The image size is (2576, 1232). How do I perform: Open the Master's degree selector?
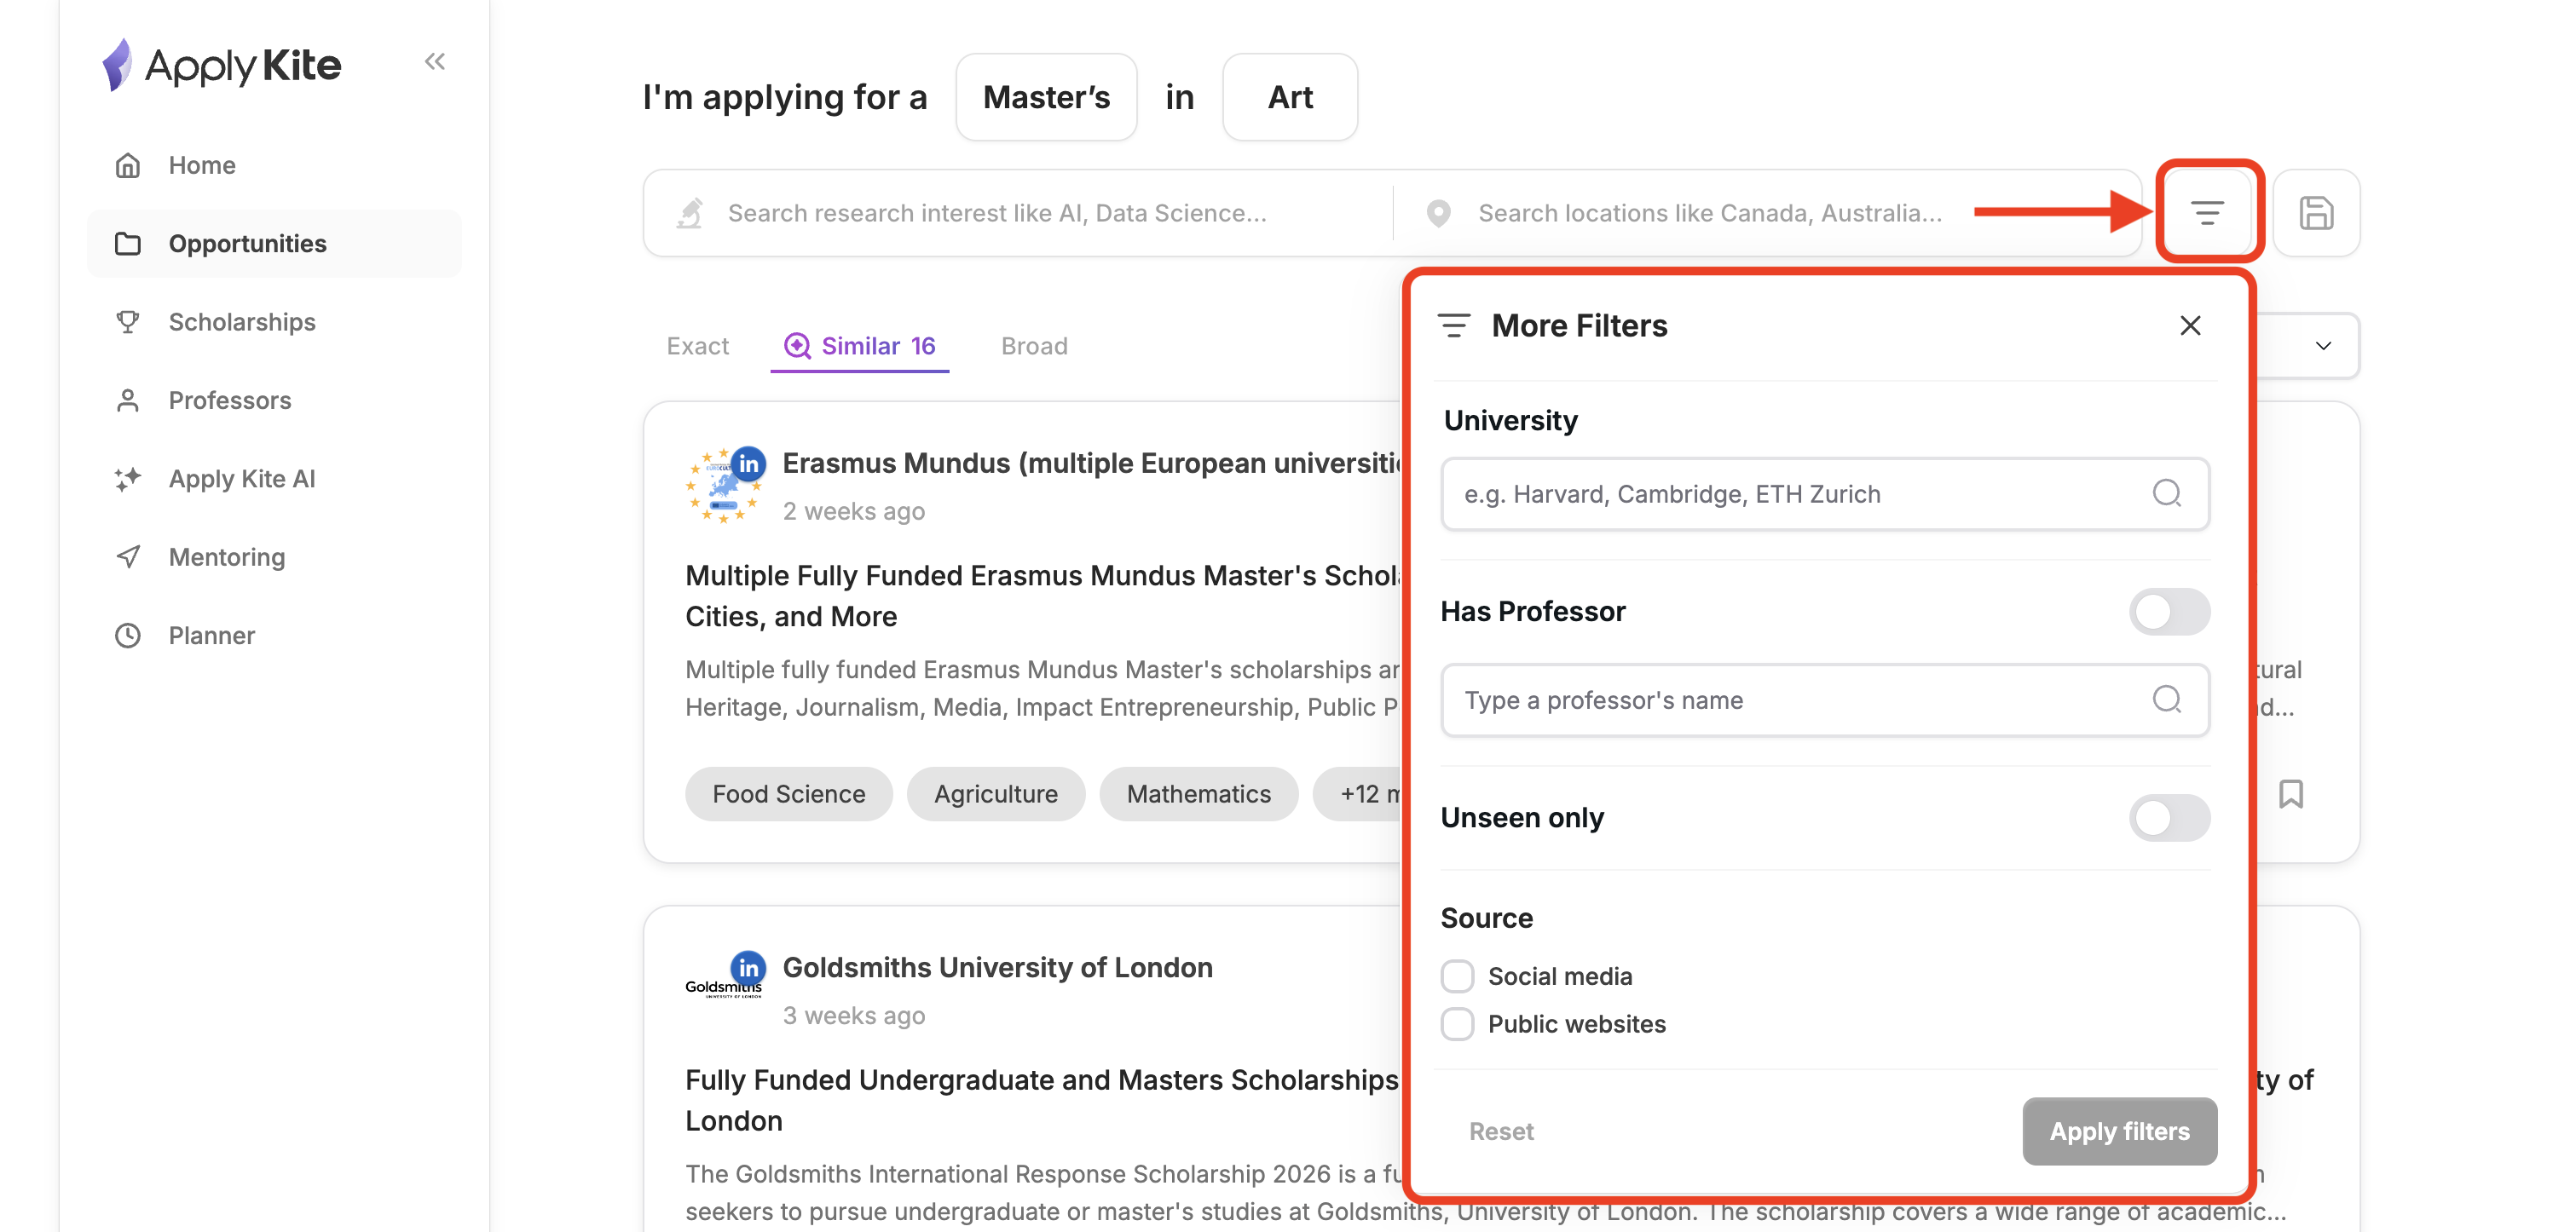click(1046, 97)
